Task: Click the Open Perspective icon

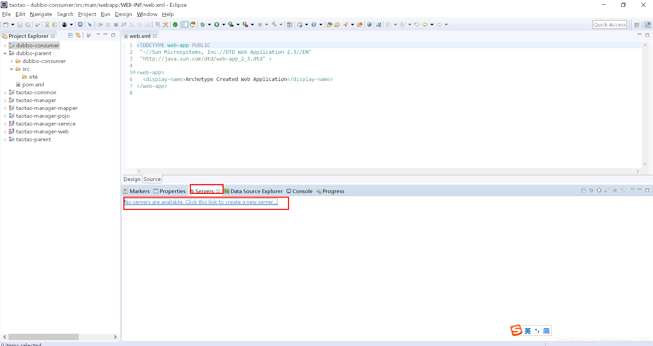Action: coord(637,24)
